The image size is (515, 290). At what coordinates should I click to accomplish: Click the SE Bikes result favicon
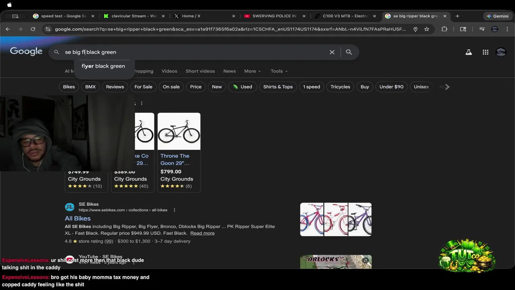[x=70, y=207]
